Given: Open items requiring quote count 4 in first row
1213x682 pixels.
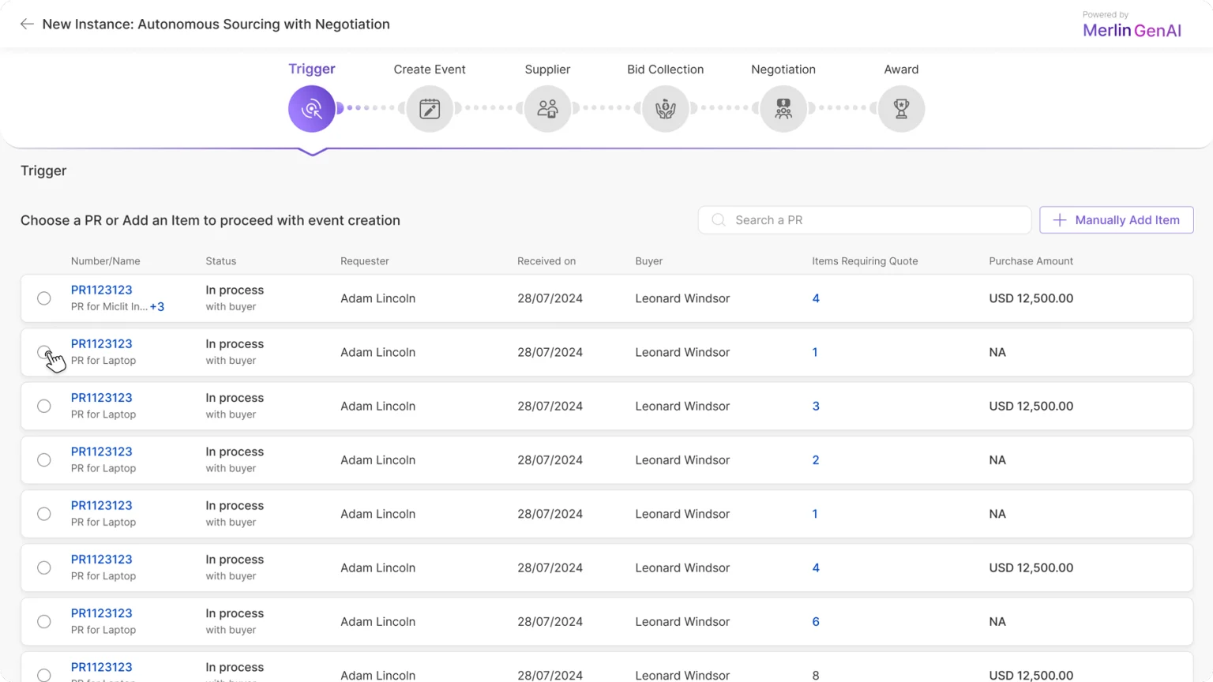Looking at the screenshot, I should [x=816, y=298].
